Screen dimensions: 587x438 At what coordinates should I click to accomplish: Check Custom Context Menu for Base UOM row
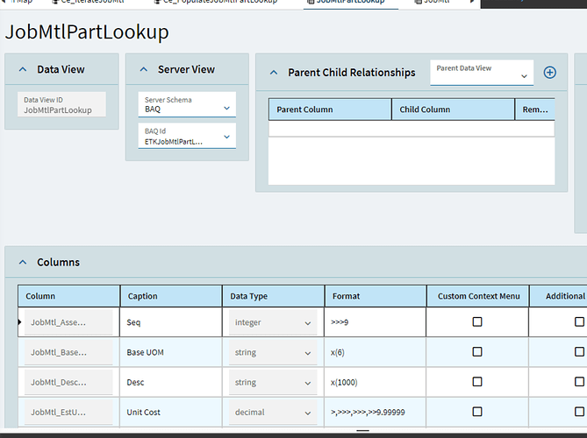[x=477, y=352]
